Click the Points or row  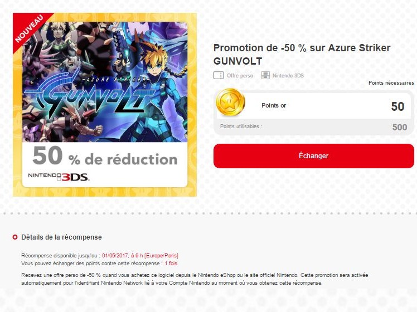point(314,105)
